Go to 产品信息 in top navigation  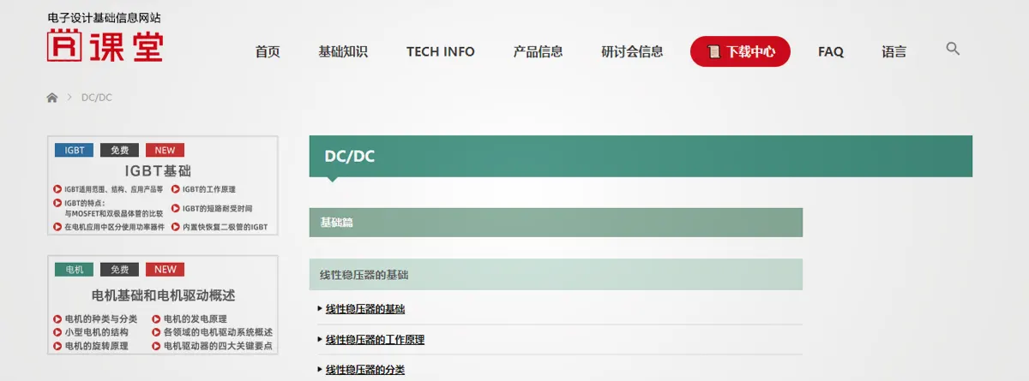click(538, 51)
